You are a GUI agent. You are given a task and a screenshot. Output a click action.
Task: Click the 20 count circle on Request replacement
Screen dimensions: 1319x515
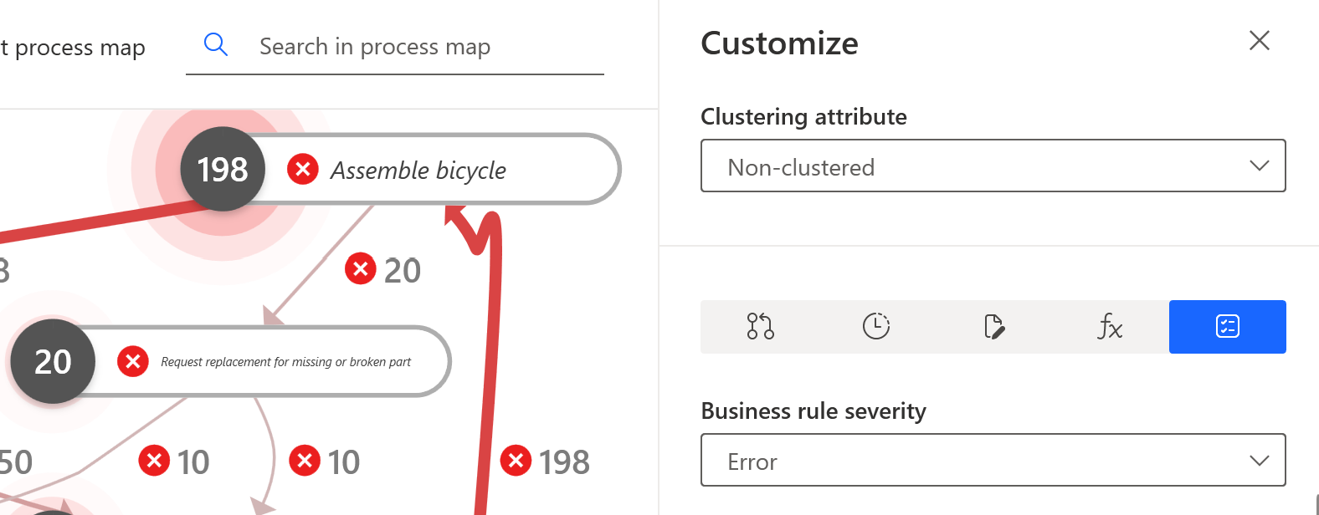53,362
